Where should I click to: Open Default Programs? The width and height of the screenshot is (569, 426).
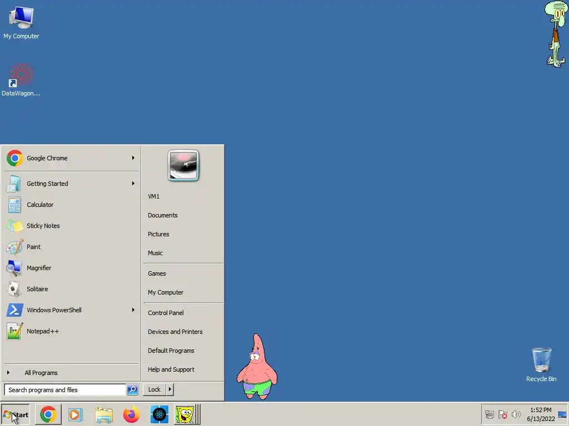coord(171,351)
